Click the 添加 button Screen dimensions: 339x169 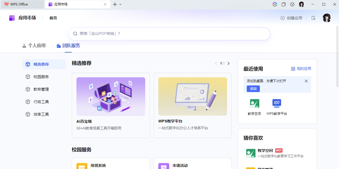(253, 89)
